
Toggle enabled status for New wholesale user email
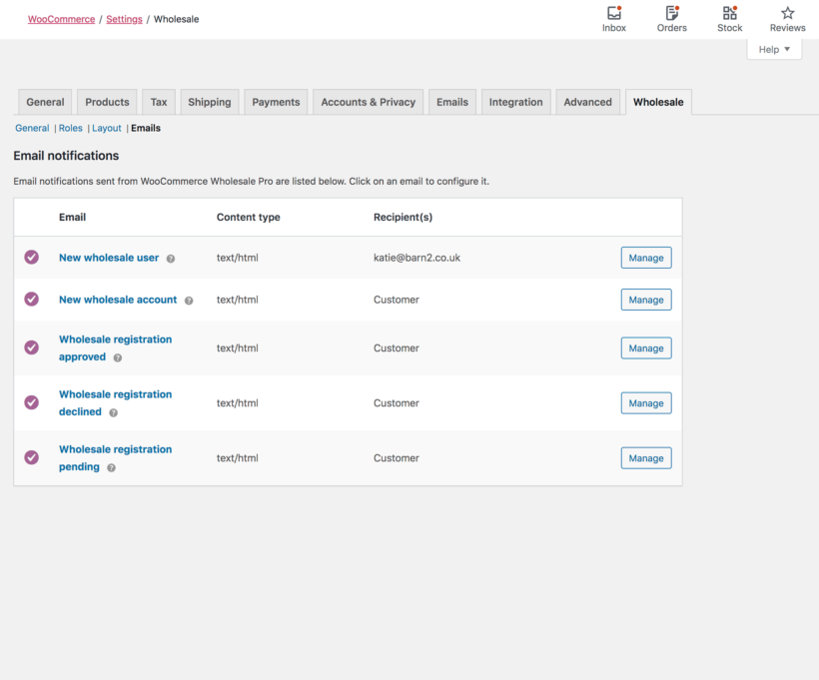point(31,258)
